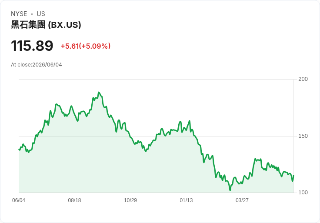320x223 pixels.
Task: Click the leftmost start point of the green line
Action: click(19, 150)
